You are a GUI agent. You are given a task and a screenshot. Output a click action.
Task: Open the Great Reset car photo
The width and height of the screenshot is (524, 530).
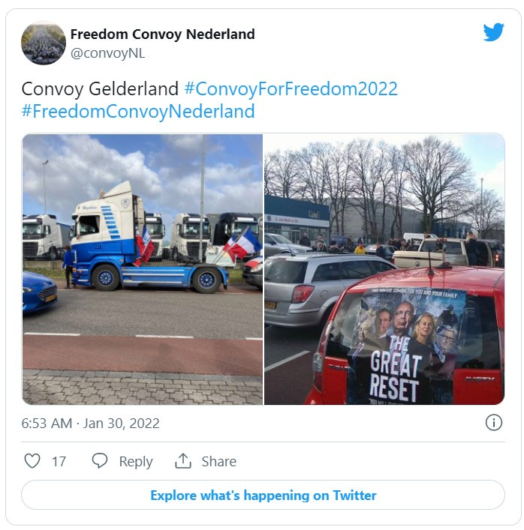coord(384,269)
